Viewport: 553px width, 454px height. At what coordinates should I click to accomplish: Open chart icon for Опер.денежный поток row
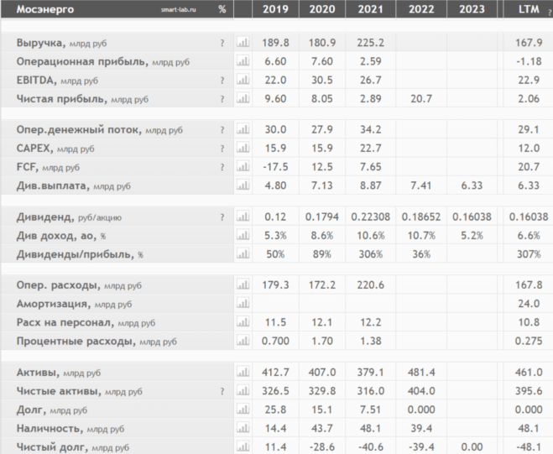point(243,129)
